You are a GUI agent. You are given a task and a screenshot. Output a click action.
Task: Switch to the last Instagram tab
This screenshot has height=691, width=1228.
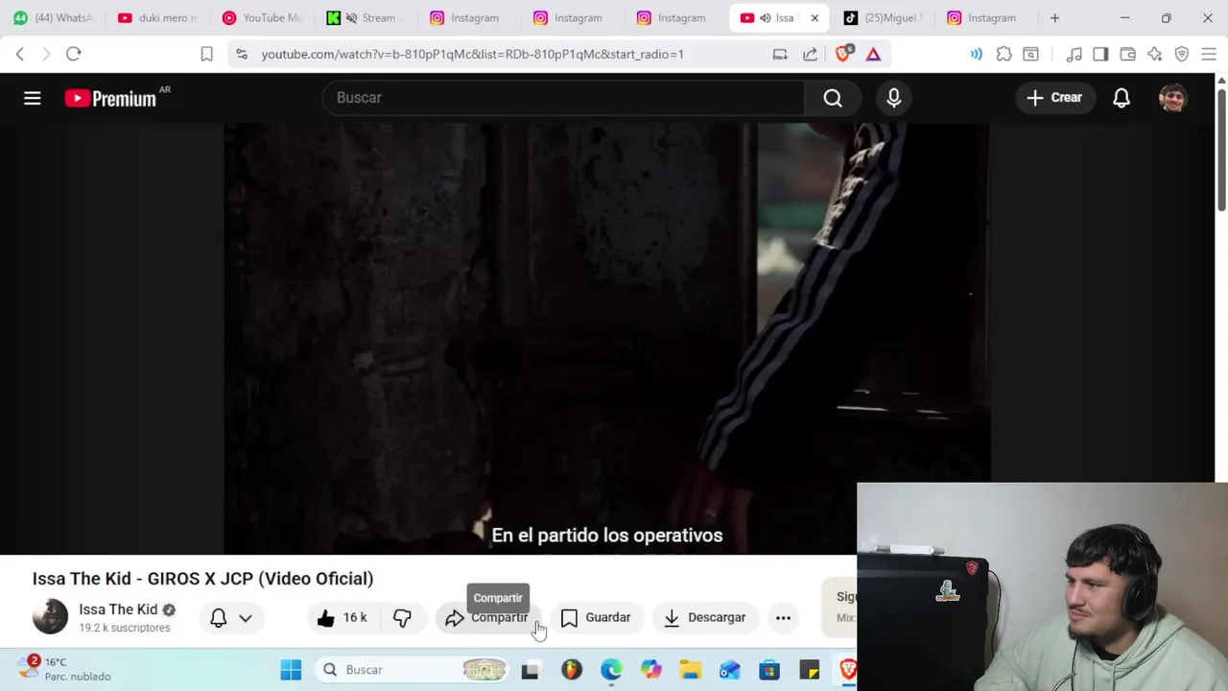[x=986, y=17]
